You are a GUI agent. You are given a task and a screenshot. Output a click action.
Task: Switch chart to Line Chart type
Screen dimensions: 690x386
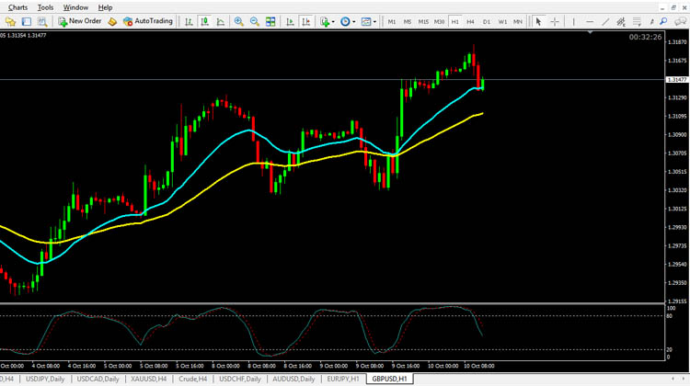(x=221, y=21)
